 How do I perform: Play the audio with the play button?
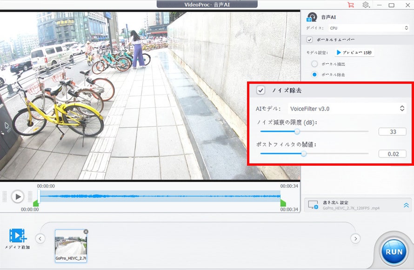tap(18, 196)
